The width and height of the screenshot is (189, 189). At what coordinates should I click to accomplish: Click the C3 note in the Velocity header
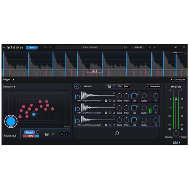coord(114,87)
